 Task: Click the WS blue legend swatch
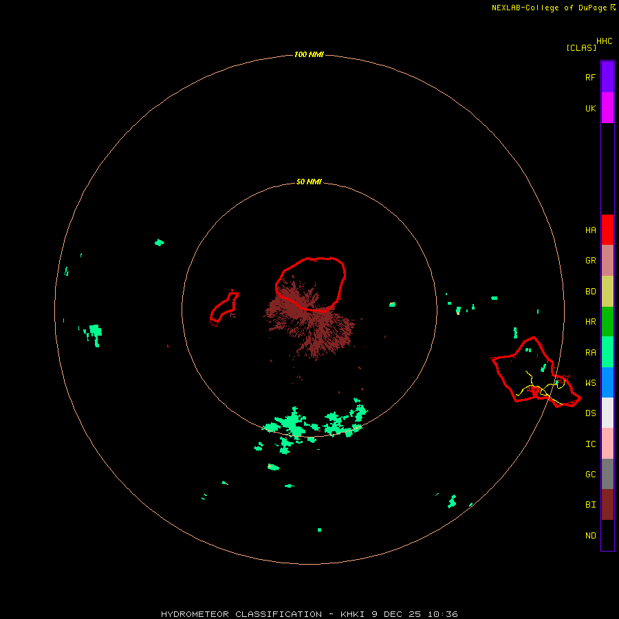(x=607, y=382)
